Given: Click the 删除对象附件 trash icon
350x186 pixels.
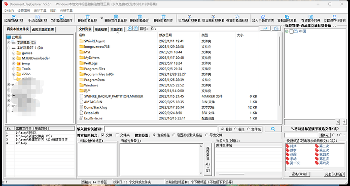Looking at the screenshot, I should [x=163, y=17].
